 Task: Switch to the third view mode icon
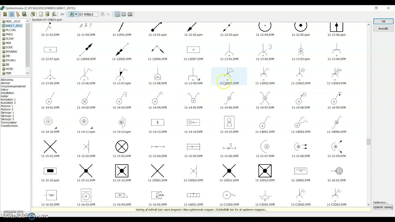[x=130, y=14]
